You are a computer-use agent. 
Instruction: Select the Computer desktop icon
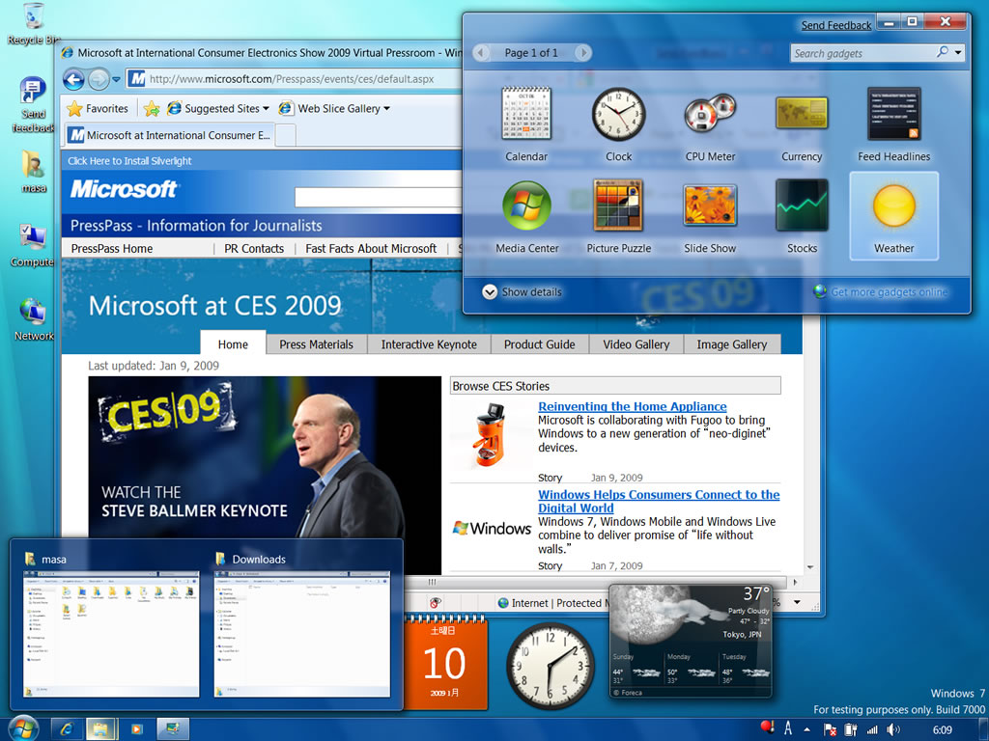32,245
